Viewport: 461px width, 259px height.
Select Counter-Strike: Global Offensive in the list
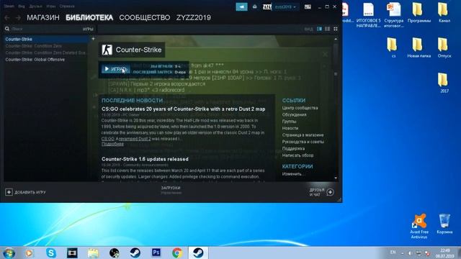pyautogui.click(x=46, y=60)
